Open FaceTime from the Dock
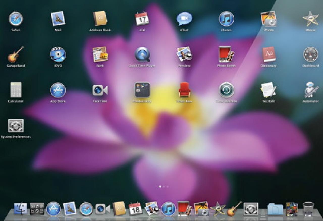 click(103, 209)
